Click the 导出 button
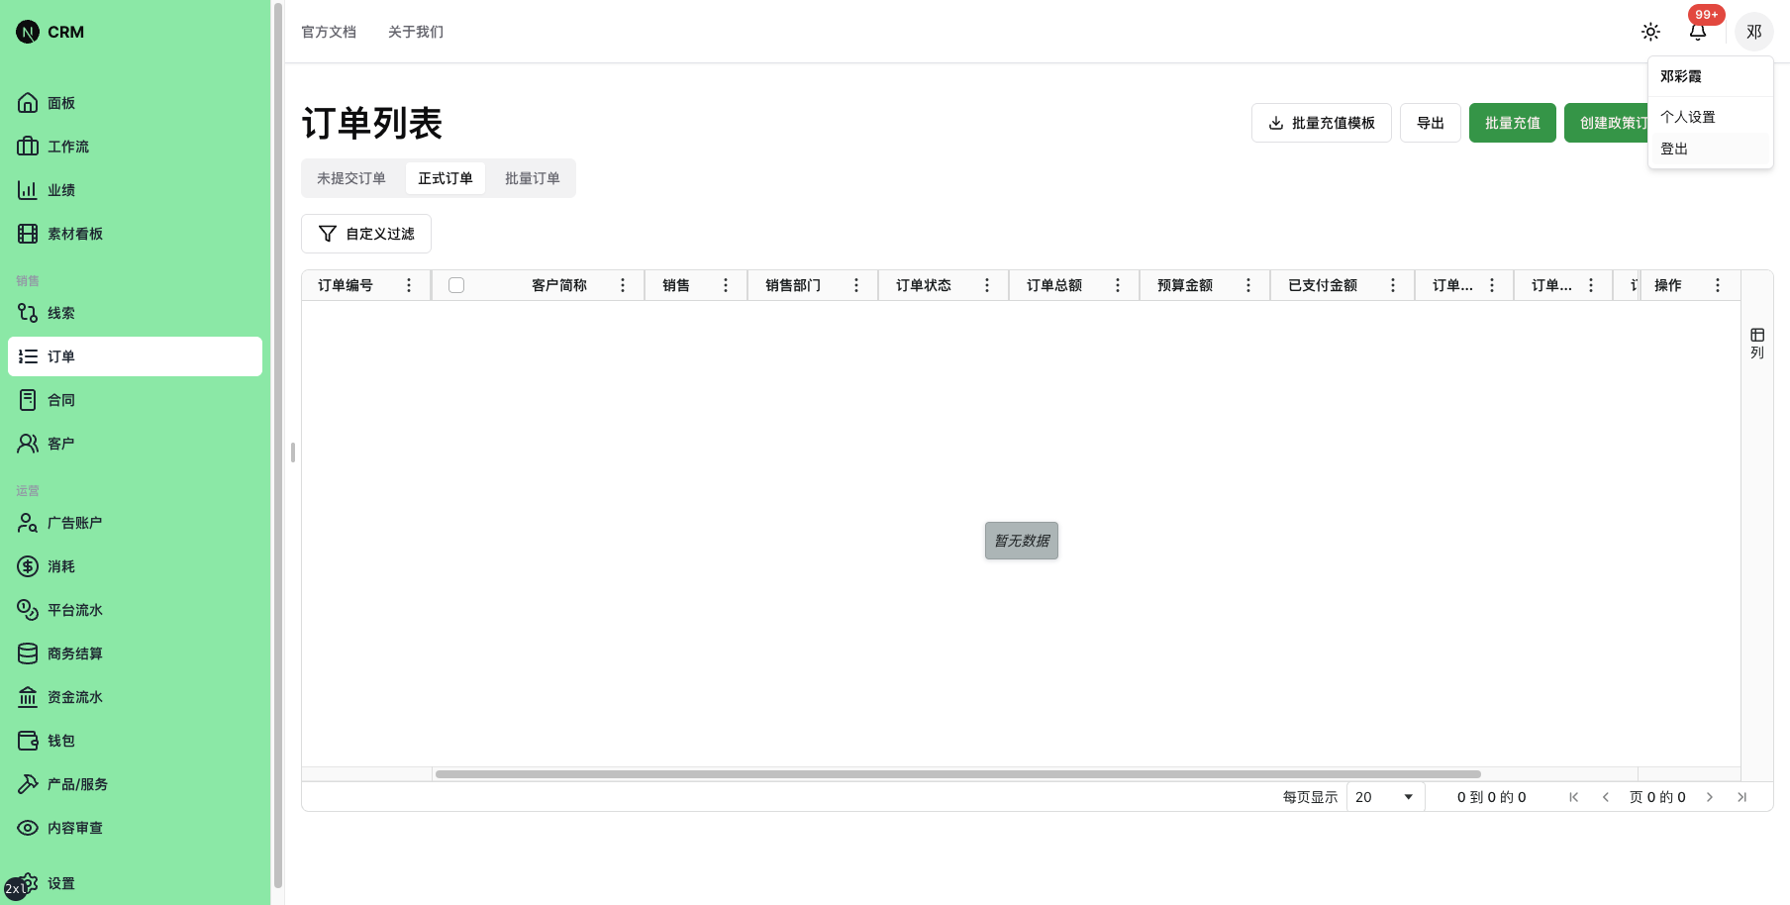This screenshot has height=905, width=1790. pyautogui.click(x=1430, y=123)
